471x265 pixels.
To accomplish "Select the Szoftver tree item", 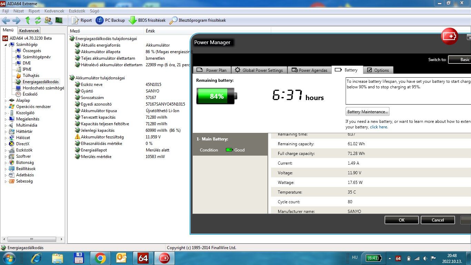I will tap(23, 156).
